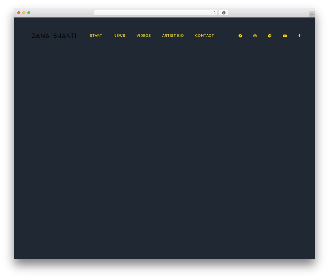Screen dimensions: 329x279
Task: Close the window with the red button
Action: 19,13
